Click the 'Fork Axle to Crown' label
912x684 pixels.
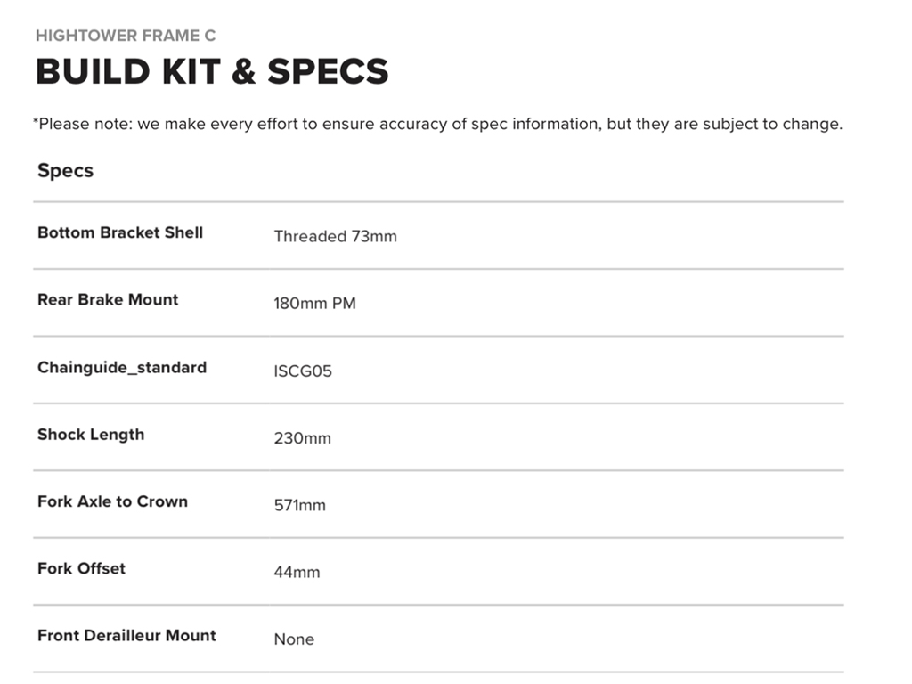click(x=112, y=501)
